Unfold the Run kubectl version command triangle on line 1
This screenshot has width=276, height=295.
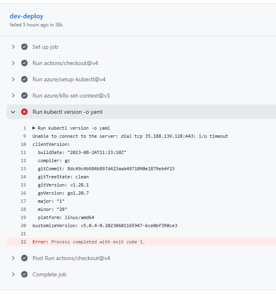(34, 128)
